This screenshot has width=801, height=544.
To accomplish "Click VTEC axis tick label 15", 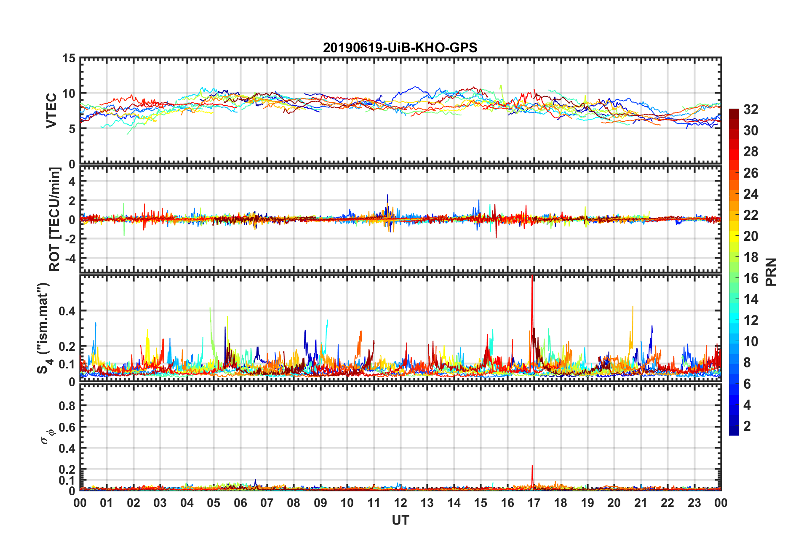I will pyautogui.click(x=69, y=59).
